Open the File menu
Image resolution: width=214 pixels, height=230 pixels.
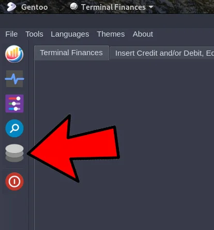[11, 34]
